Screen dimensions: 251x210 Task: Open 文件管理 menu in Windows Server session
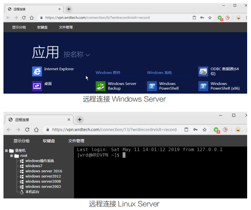point(66,27)
